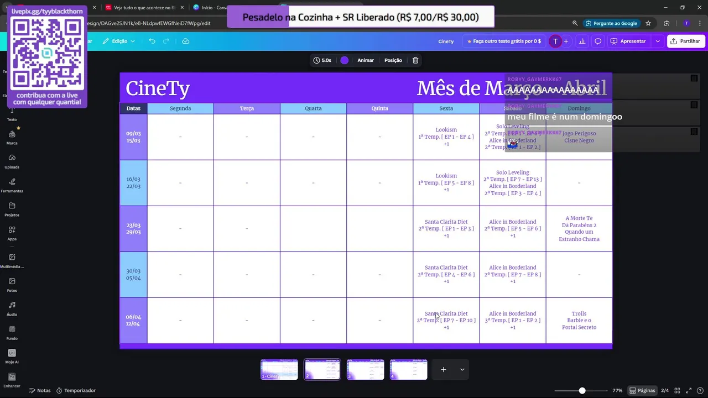Select the Sexta column header

point(446,108)
